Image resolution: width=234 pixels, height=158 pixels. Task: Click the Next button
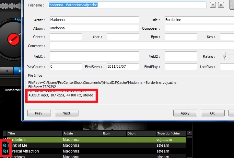coord(66,113)
